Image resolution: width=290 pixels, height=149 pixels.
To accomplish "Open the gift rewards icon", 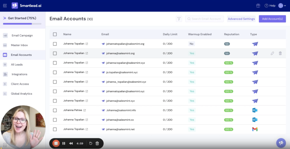I will (x=258, y=6).
